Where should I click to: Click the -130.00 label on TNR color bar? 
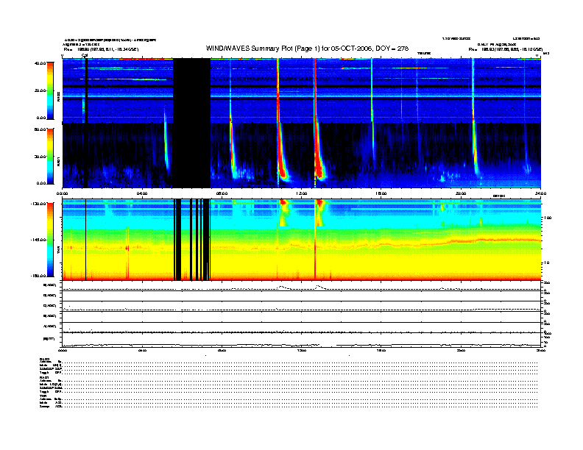click(39, 204)
